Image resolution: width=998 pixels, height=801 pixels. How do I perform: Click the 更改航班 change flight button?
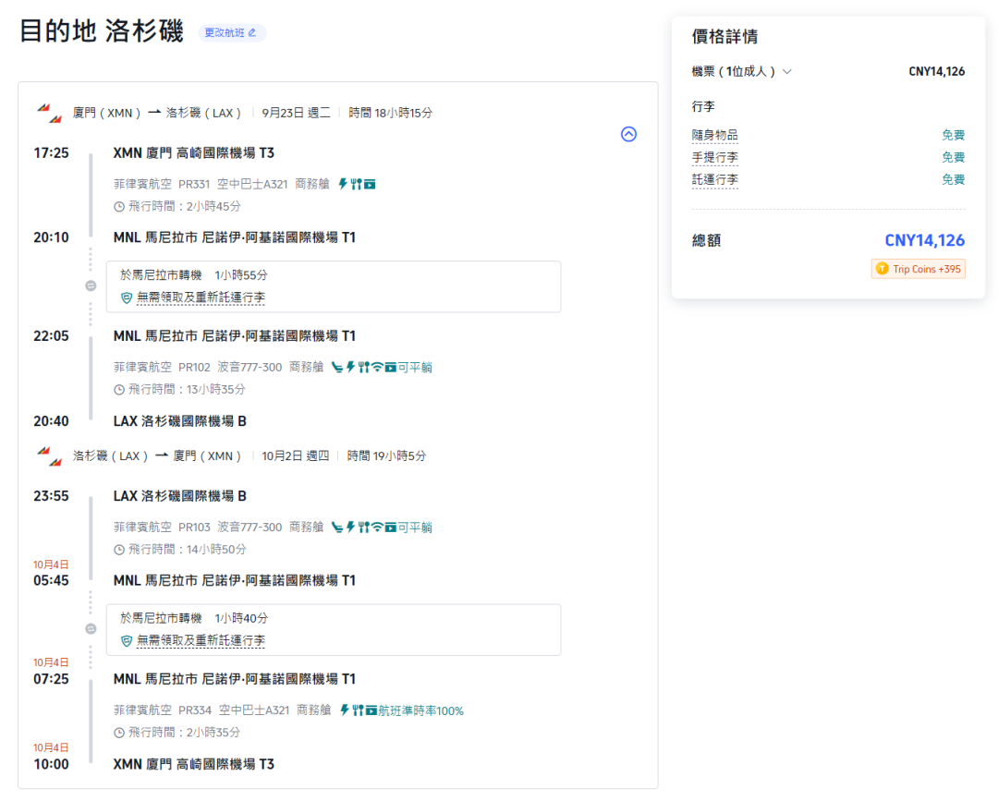231,32
